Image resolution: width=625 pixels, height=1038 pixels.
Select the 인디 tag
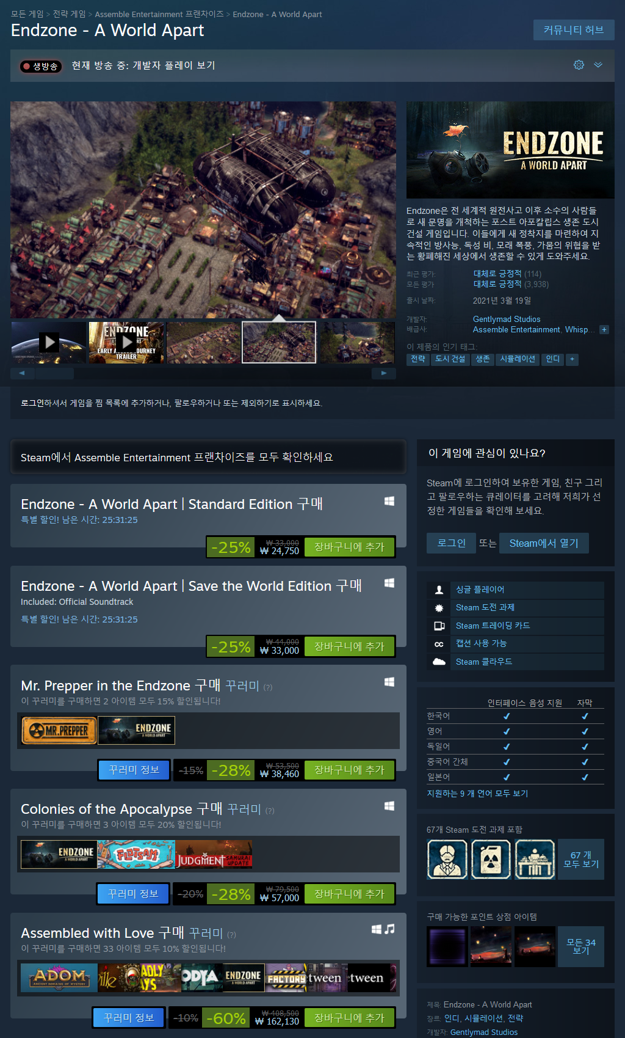pos(553,359)
